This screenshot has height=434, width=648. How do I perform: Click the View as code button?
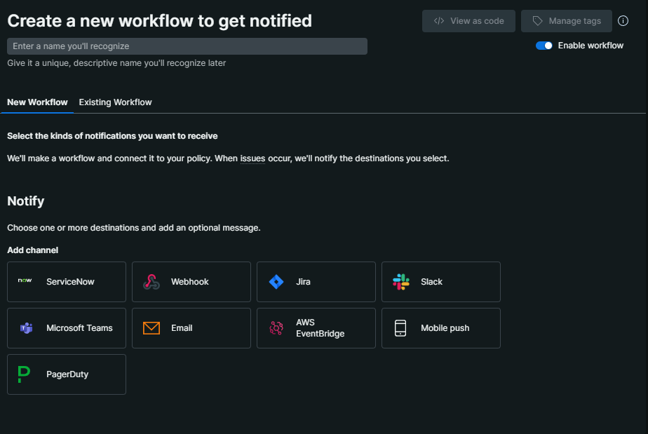(x=468, y=21)
